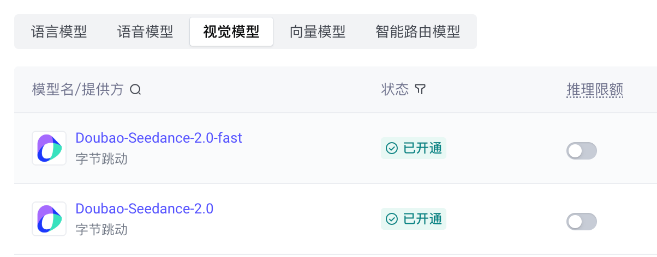Click the 推理限额 column header
Image resolution: width=657 pixels, height=257 pixels.
click(x=595, y=90)
